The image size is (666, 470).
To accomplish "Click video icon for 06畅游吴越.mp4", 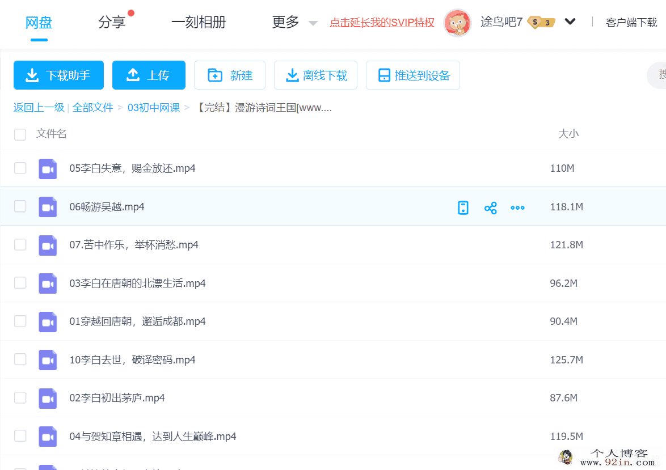I will (x=48, y=207).
